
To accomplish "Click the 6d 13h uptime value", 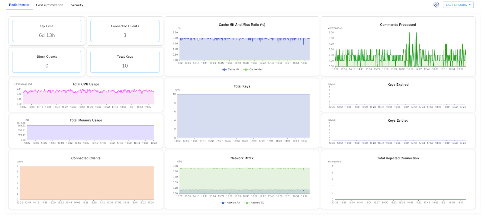I will pyautogui.click(x=47, y=35).
